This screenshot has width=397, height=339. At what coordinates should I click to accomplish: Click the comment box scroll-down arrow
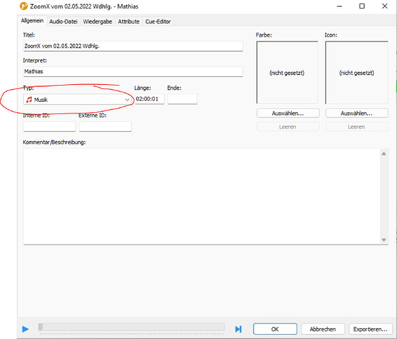click(384, 240)
